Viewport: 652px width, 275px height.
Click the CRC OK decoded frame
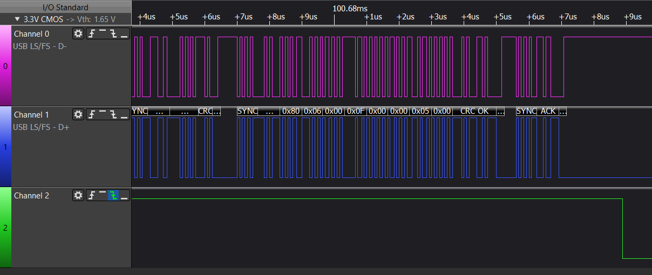click(474, 111)
